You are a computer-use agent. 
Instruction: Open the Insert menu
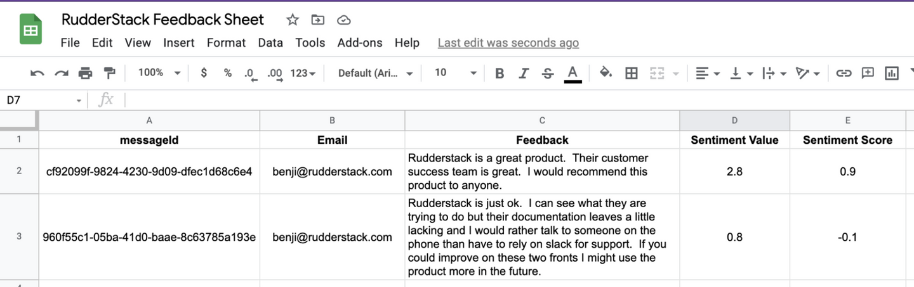click(x=179, y=42)
